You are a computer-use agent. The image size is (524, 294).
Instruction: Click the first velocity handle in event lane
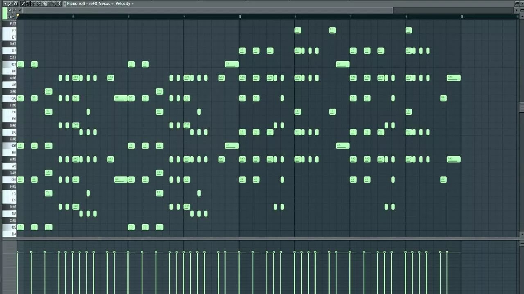tap(18, 252)
